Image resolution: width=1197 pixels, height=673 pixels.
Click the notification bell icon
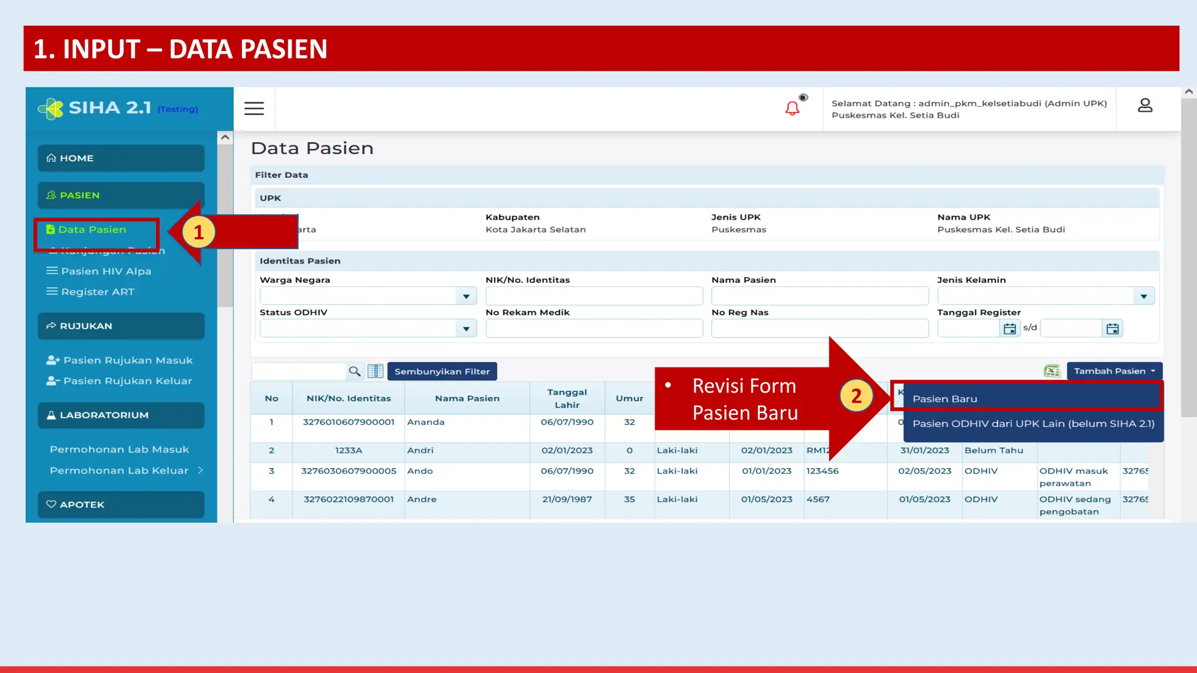pos(792,109)
